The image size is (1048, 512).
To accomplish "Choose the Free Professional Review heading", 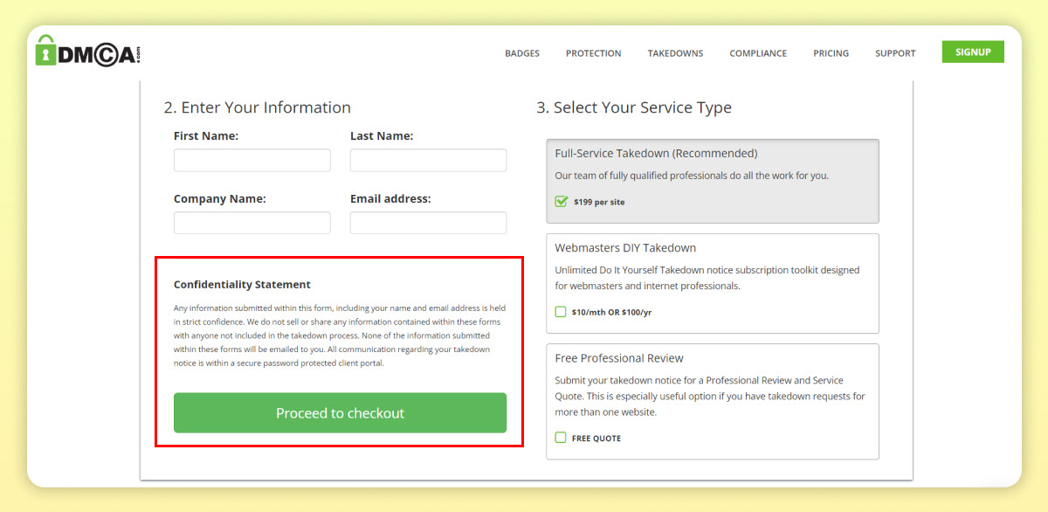I will click(x=619, y=358).
